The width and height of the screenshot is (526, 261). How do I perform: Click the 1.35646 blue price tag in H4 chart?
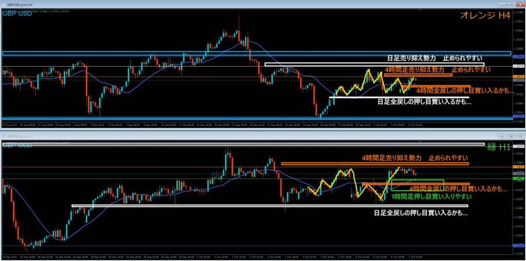(x=518, y=56)
